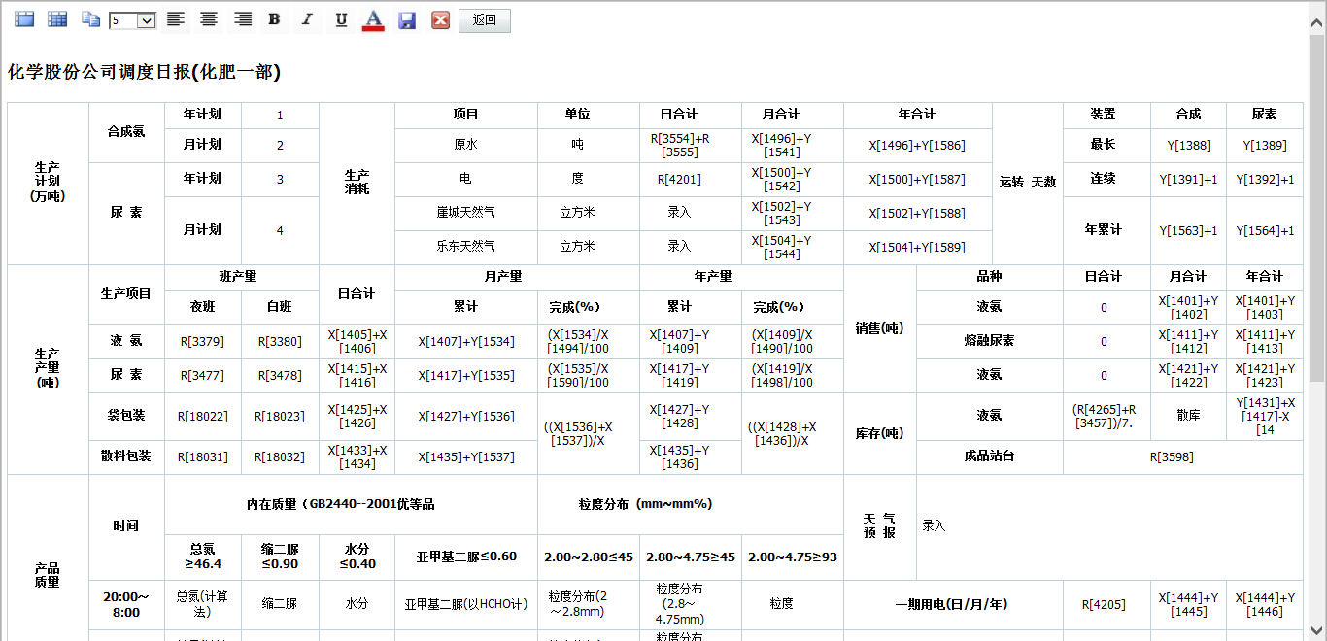Click cell X[1496]+Y[1586]

917,146
